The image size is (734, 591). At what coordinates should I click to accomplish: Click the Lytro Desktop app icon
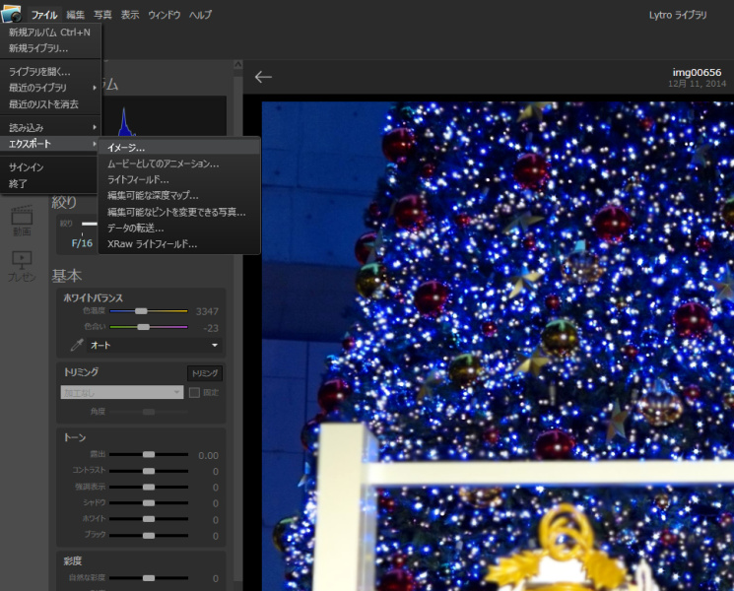11,13
